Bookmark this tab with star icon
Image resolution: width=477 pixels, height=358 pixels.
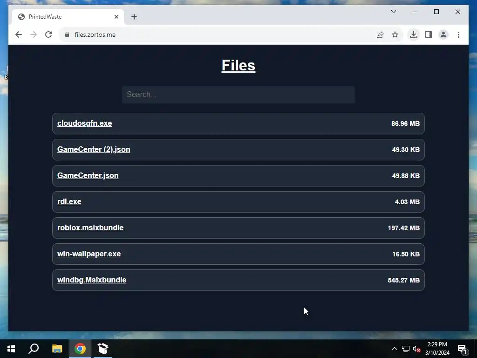395,34
